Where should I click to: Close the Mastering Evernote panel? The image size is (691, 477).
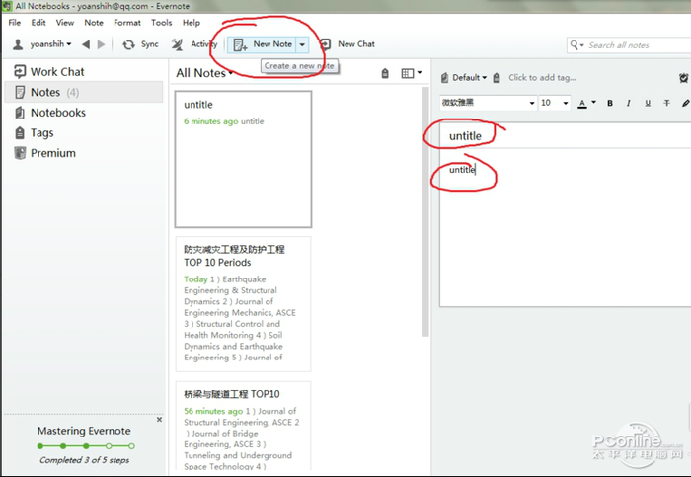[x=159, y=420]
